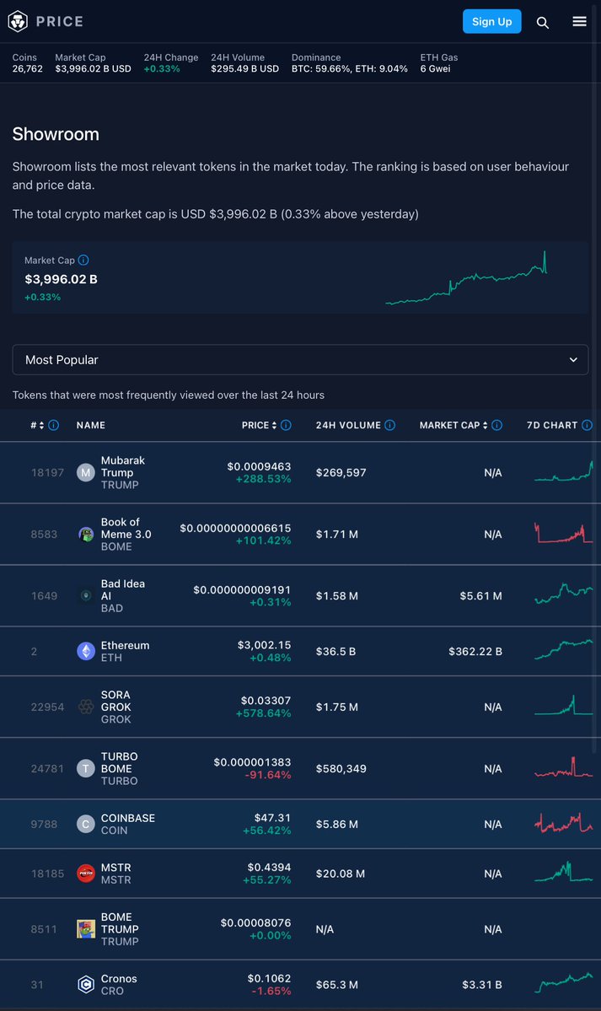The height and width of the screenshot is (1011, 601).
Task: Click TURBO BOME -91.64% change
Action: point(268,775)
